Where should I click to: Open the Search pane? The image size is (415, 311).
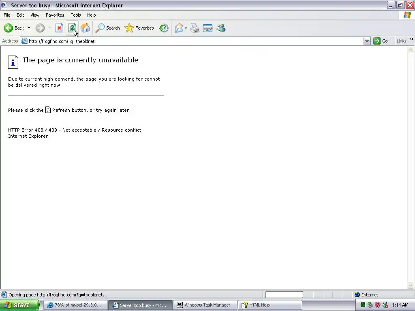tap(108, 28)
